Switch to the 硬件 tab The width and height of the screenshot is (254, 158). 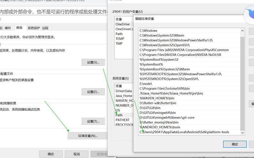coord(8,28)
